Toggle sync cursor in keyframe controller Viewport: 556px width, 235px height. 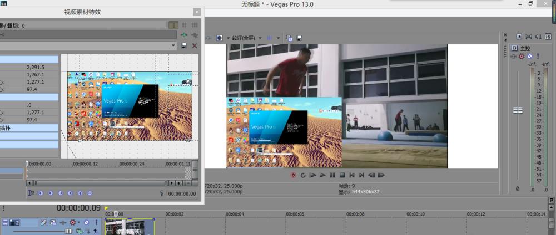coord(31,193)
